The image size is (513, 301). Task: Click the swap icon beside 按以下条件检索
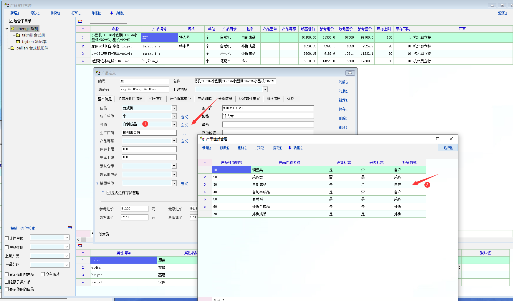[70, 227]
